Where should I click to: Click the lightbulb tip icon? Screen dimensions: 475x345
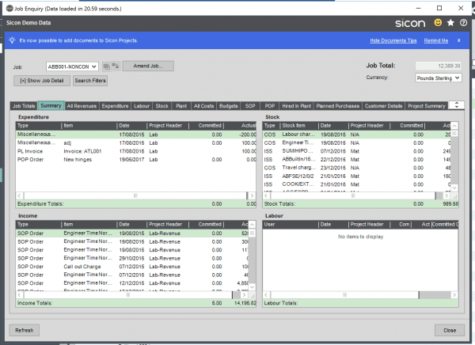click(x=12, y=40)
